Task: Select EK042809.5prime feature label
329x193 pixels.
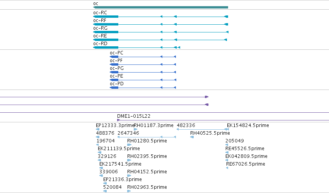Action: (x=246, y=156)
